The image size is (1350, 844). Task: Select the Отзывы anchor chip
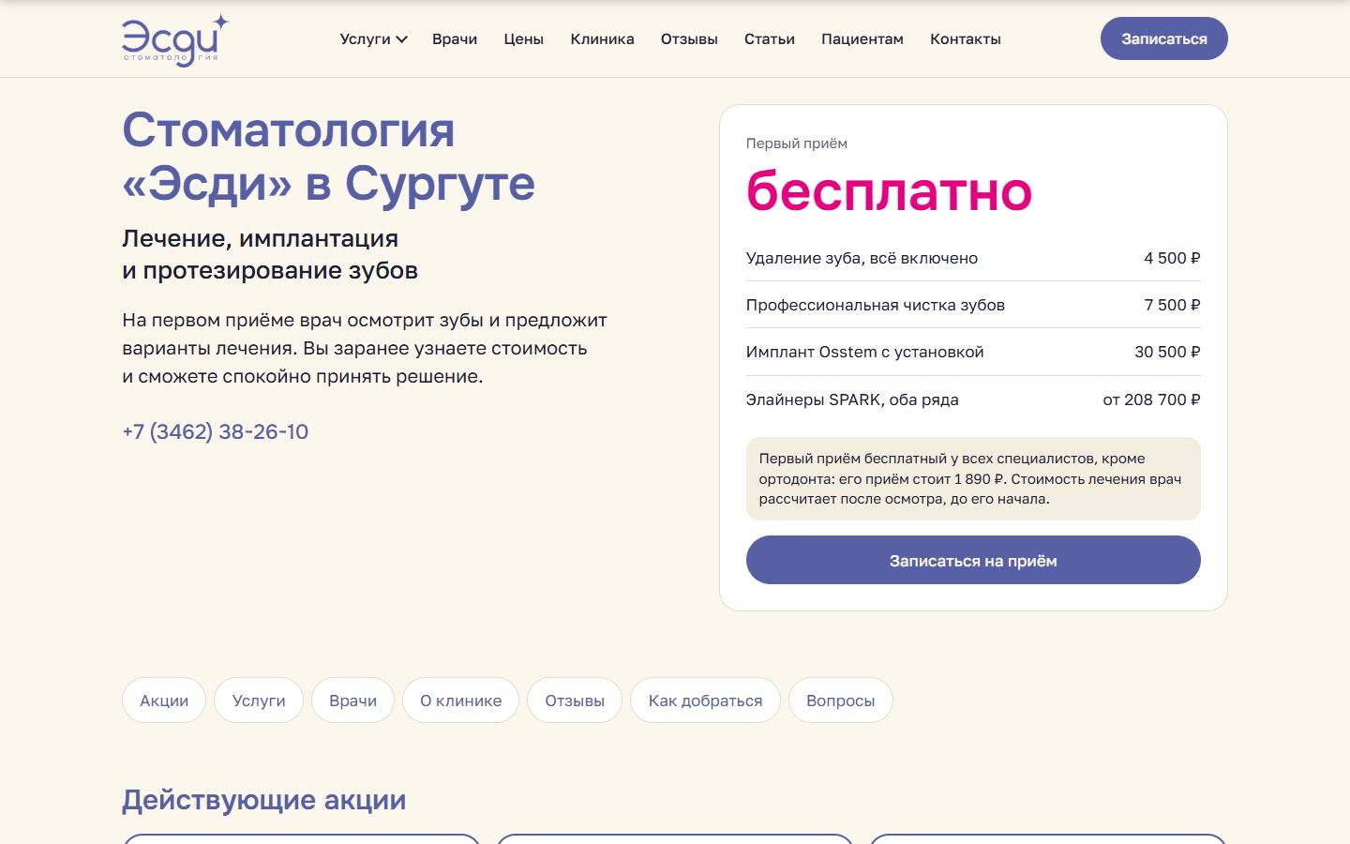click(575, 701)
